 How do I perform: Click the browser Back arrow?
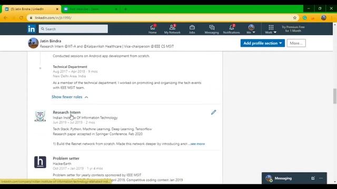tap(6, 18)
